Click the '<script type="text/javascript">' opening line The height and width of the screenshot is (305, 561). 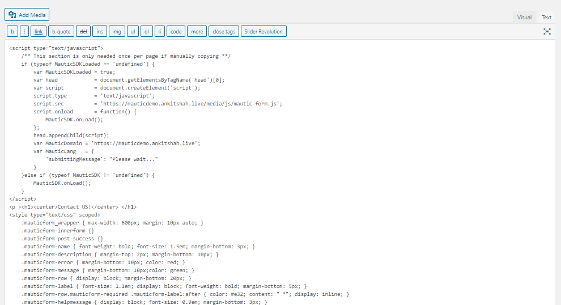click(x=56, y=48)
